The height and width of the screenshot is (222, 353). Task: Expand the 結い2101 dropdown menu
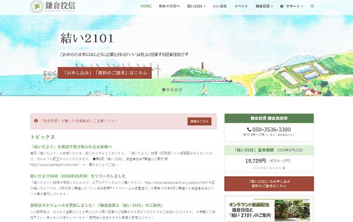197,6
